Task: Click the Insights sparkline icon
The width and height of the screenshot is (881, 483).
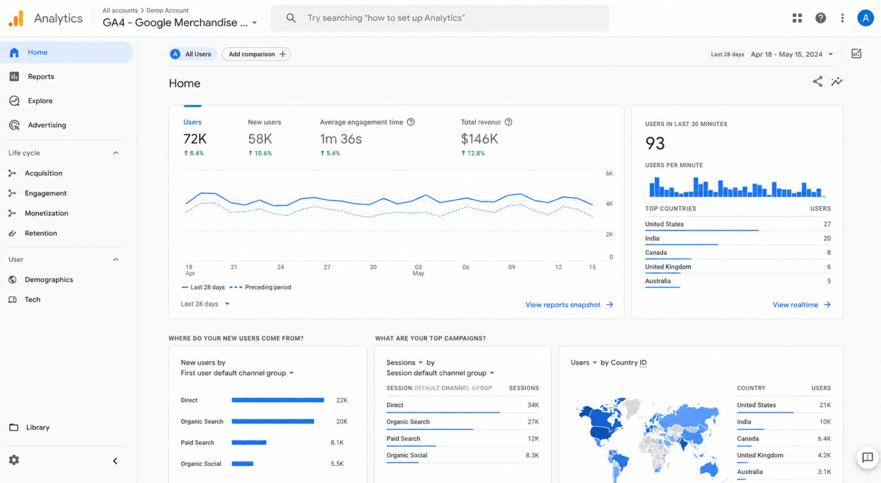Action: 837,81
